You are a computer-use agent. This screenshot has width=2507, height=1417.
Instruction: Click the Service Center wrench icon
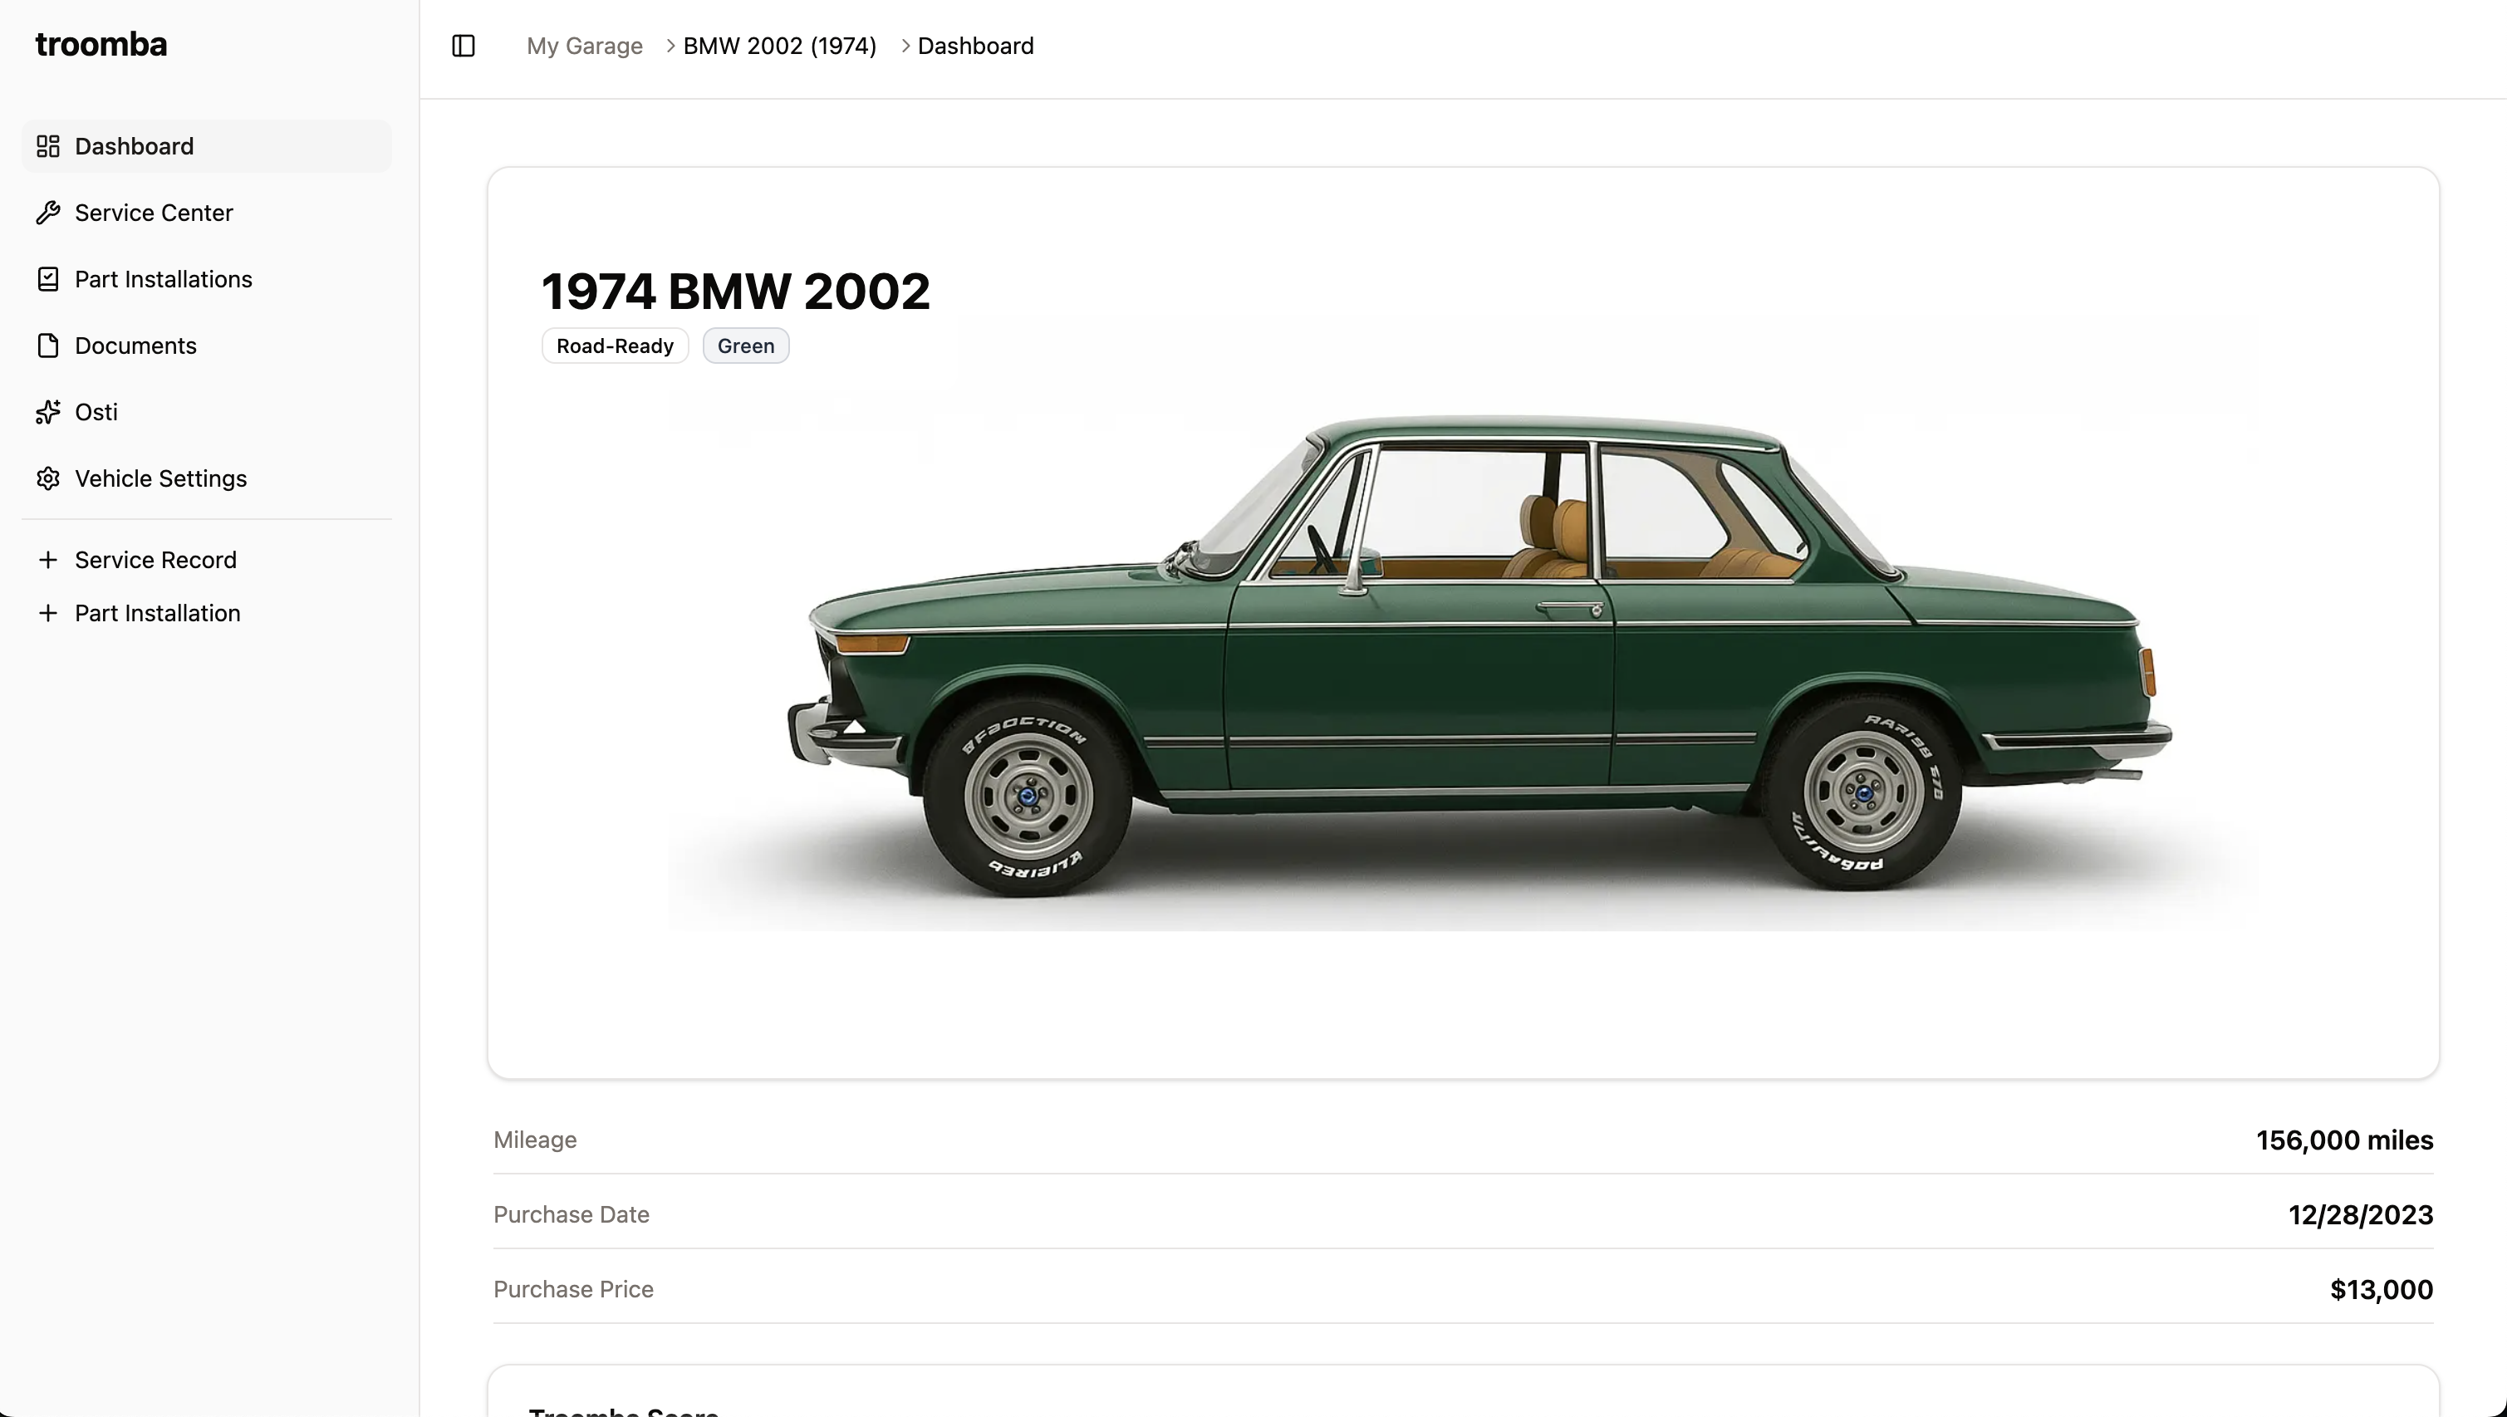click(47, 212)
